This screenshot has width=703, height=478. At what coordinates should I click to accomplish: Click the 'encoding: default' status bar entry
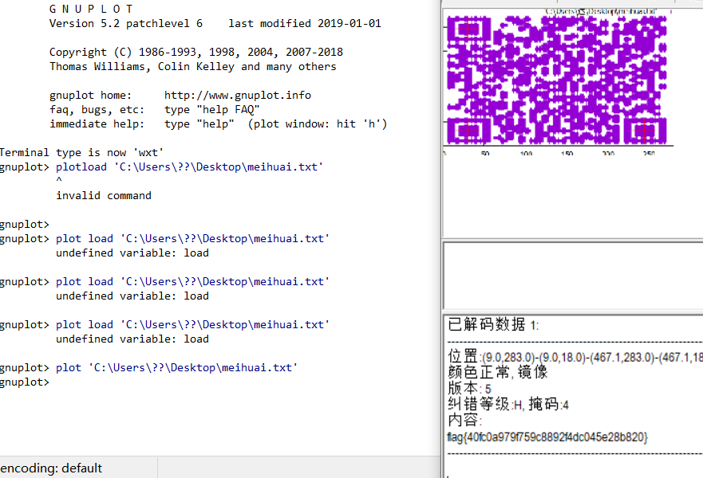(x=51, y=468)
